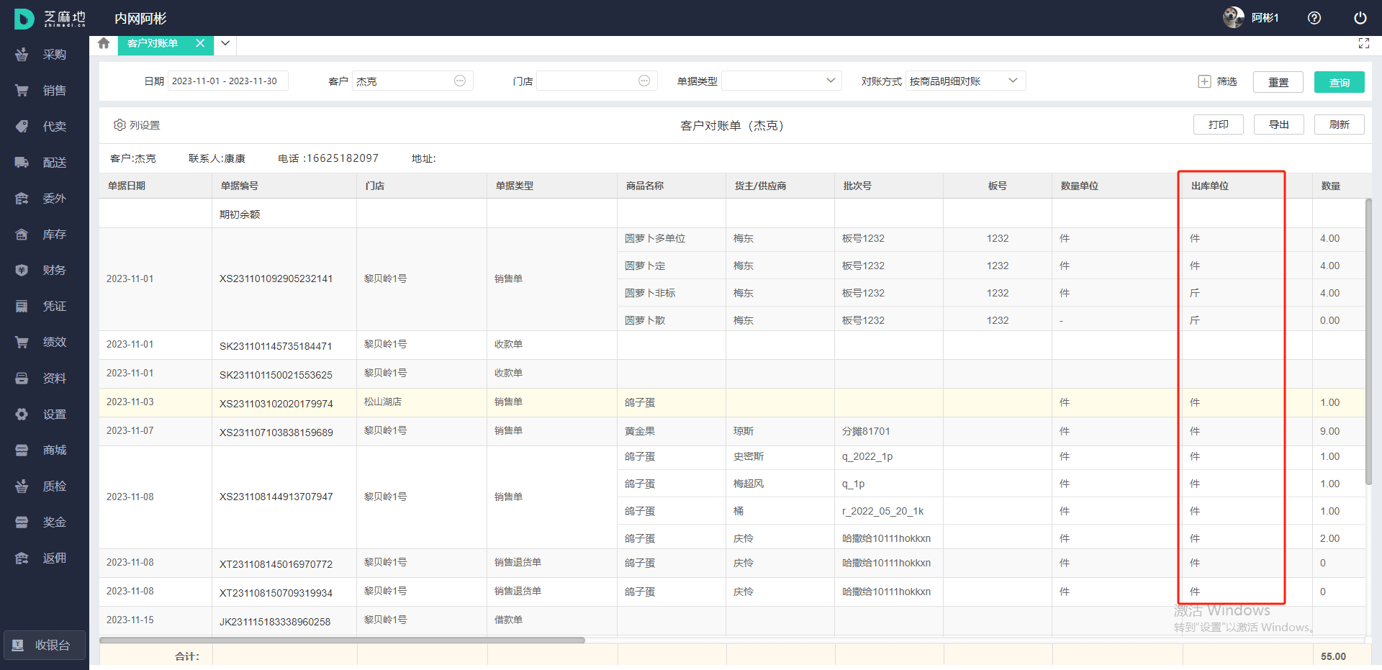The width and height of the screenshot is (1382, 670).
Task: Open the 质检 sidebar module
Action: [43, 486]
